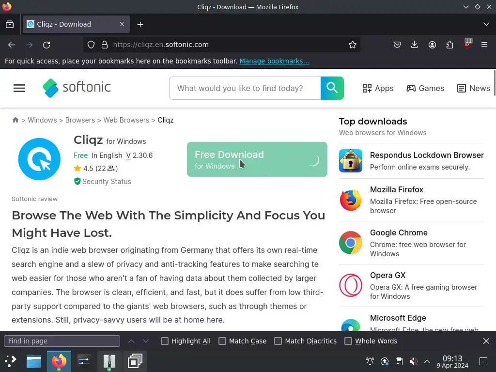The width and height of the screenshot is (496, 372).
Task: Open Browsers breadcrumb link
Action: (x=80, y=120)
